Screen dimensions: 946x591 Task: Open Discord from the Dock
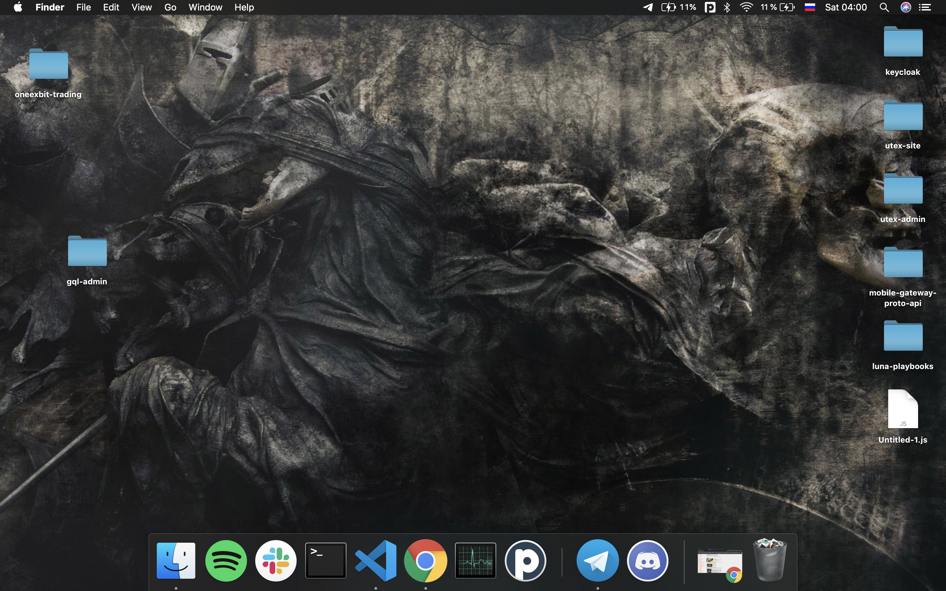(x=648, y=560)
